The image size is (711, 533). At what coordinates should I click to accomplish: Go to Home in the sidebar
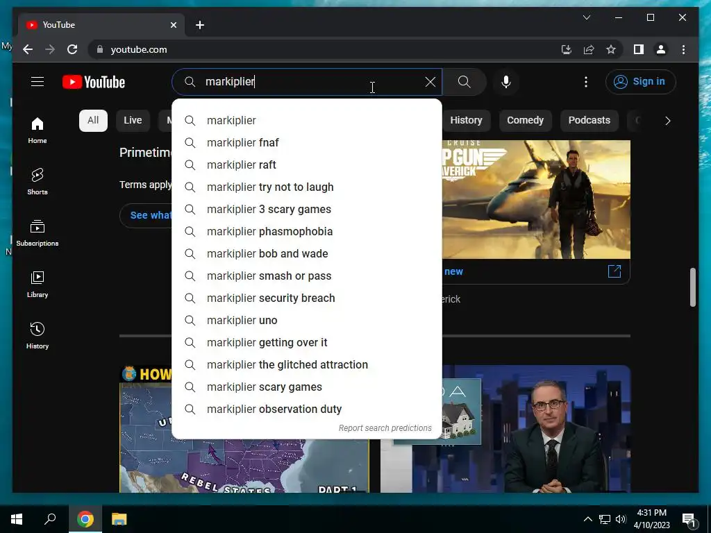(37, 130)
